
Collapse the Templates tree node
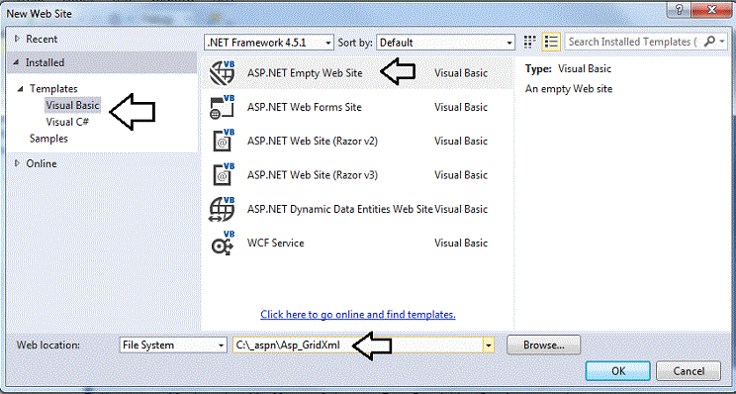20,88
